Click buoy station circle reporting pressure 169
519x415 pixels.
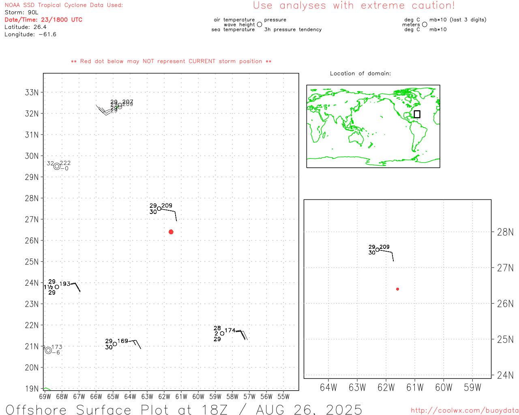115,344
